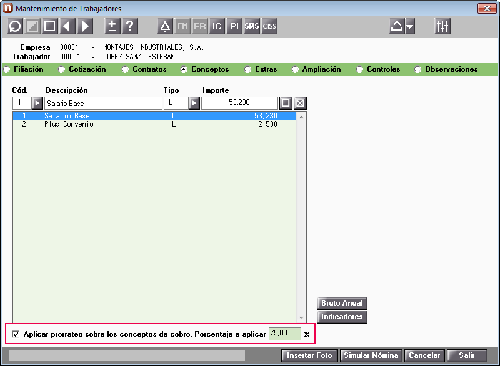500x366 pixels.
Task: Select the Filiación radio option
Action: (x=7, y=69)
